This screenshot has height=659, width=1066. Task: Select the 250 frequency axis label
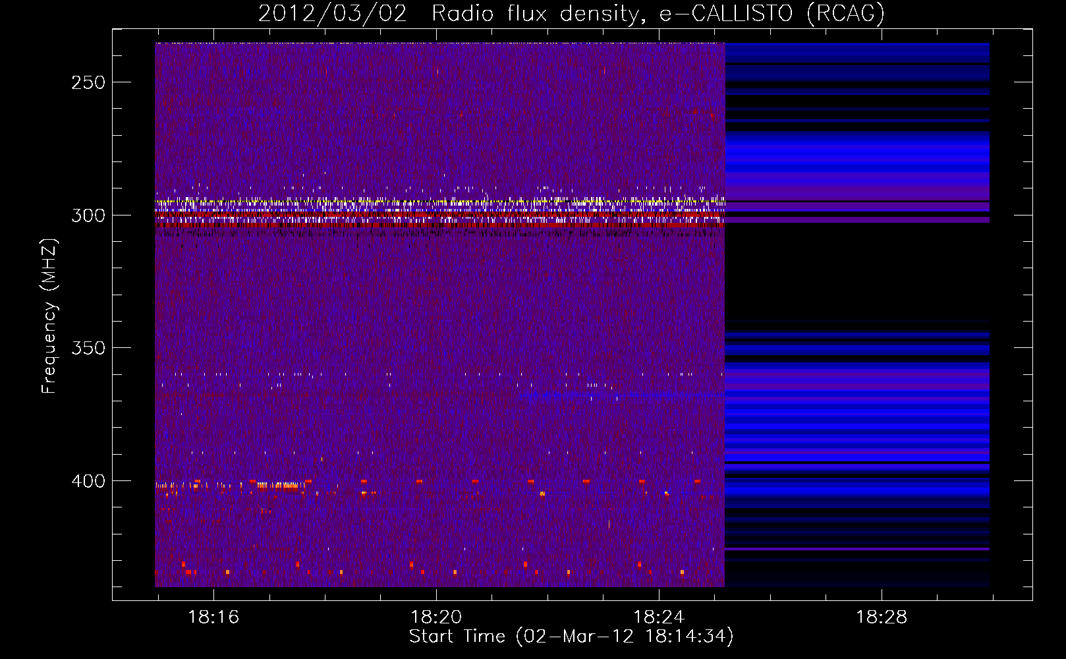point(88,82)
